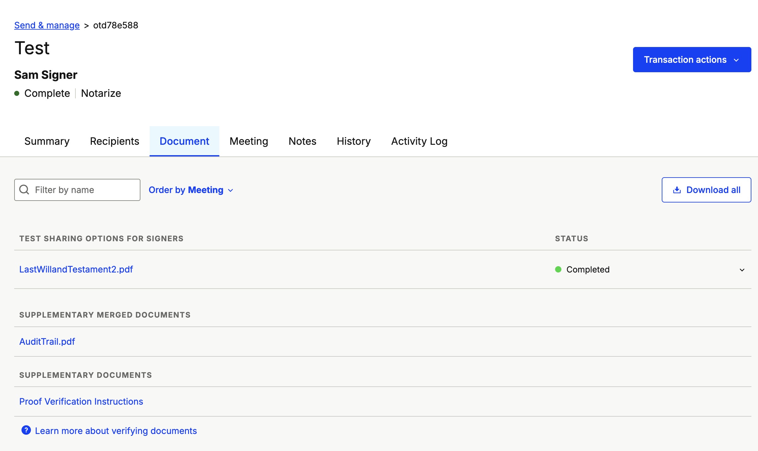Click the search magnifier icon in filter box

point(24,190)
